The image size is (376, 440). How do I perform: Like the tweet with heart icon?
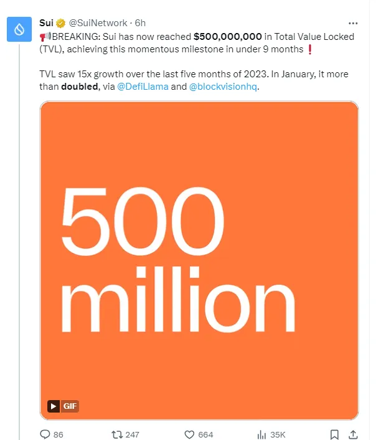(189, 434)
